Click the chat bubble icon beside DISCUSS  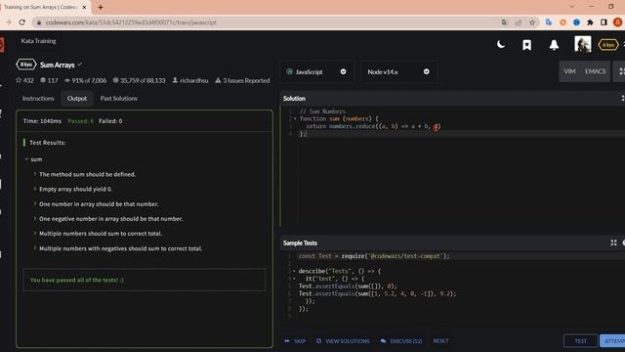pos(384,341)
